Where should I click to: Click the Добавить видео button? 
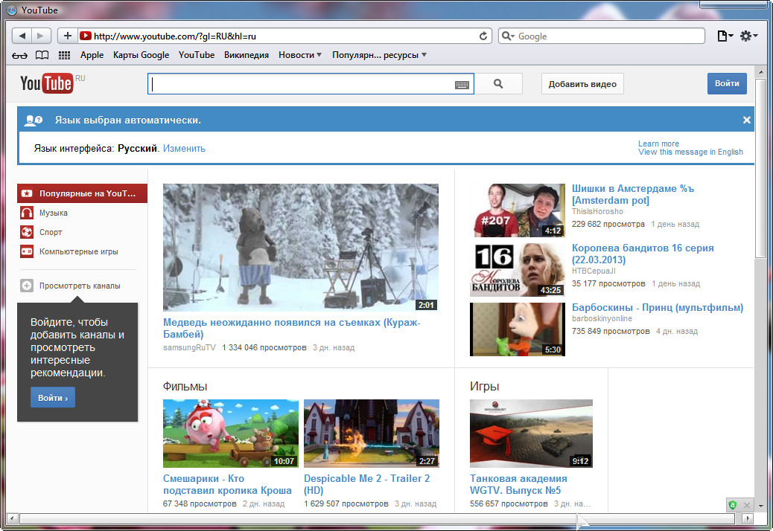pos(582,84)
